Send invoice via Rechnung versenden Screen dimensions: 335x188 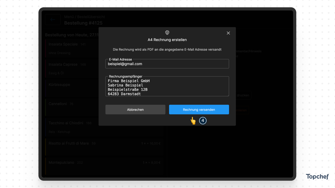coord(199,110)
